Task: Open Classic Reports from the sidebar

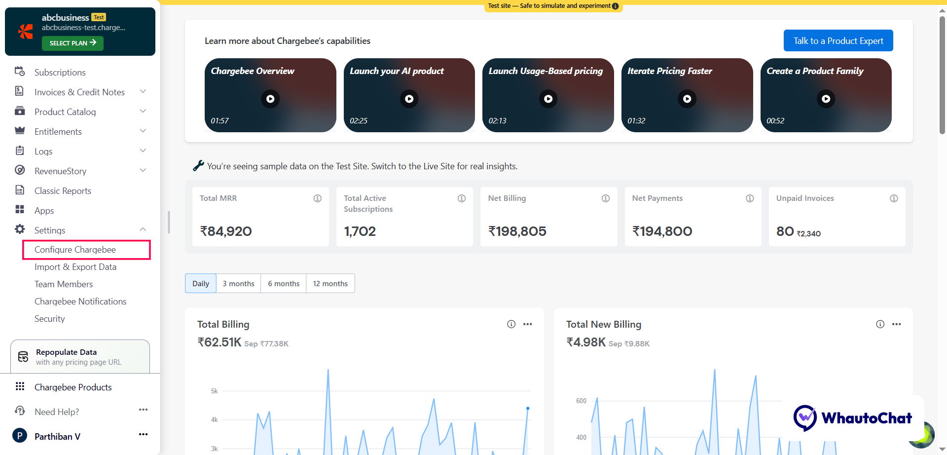Action: [63, 190]
